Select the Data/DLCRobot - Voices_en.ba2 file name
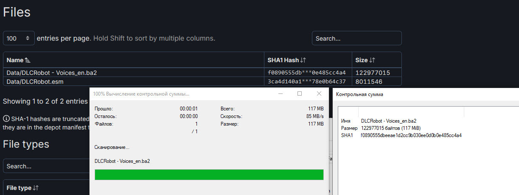519x195 pixels. coord(52,73)
